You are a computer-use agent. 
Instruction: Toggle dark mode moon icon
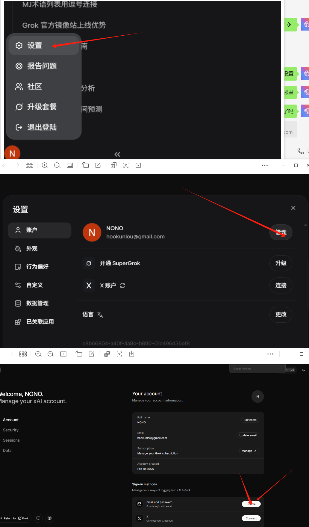tap(303, 370)
